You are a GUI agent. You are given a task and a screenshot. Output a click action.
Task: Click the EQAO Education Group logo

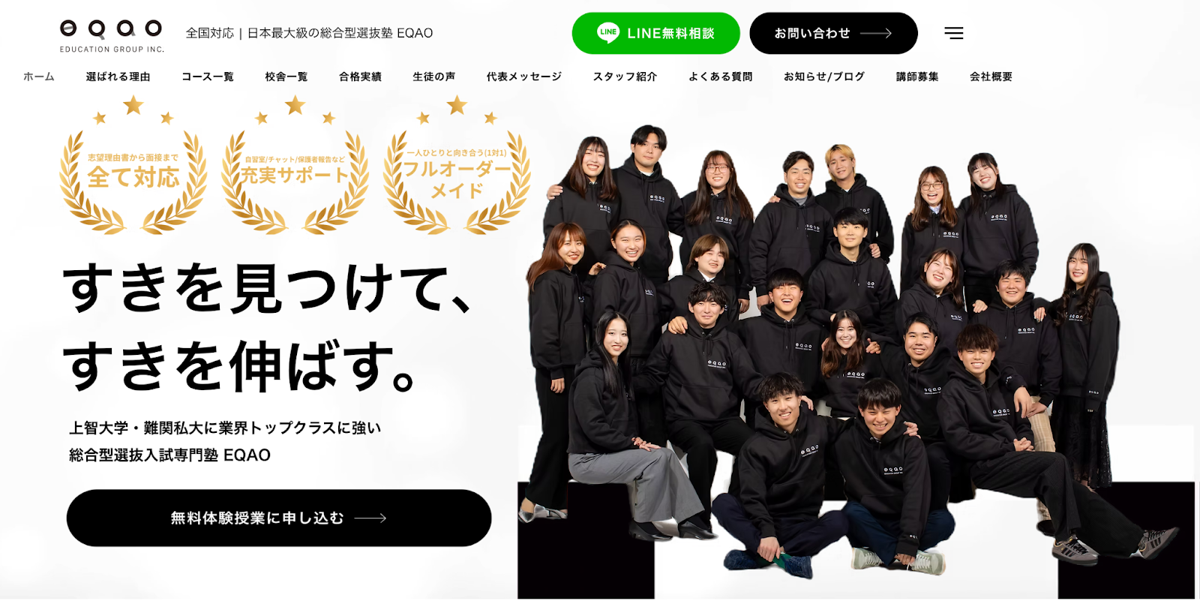coord(112,36)
